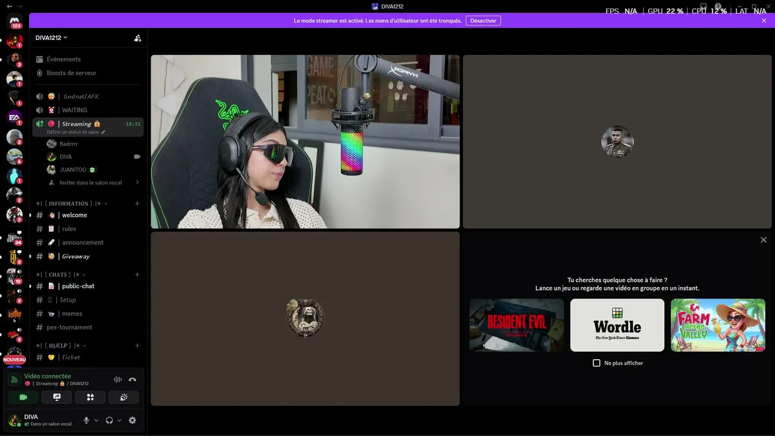775x436 pixels.
Task: Open server with 12 unread badge
Action: click(x=15, y=276)
